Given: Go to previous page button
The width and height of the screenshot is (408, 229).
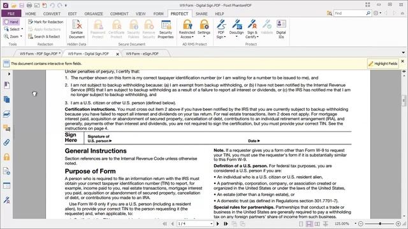Looking at the screenshot, I should 172,223.
